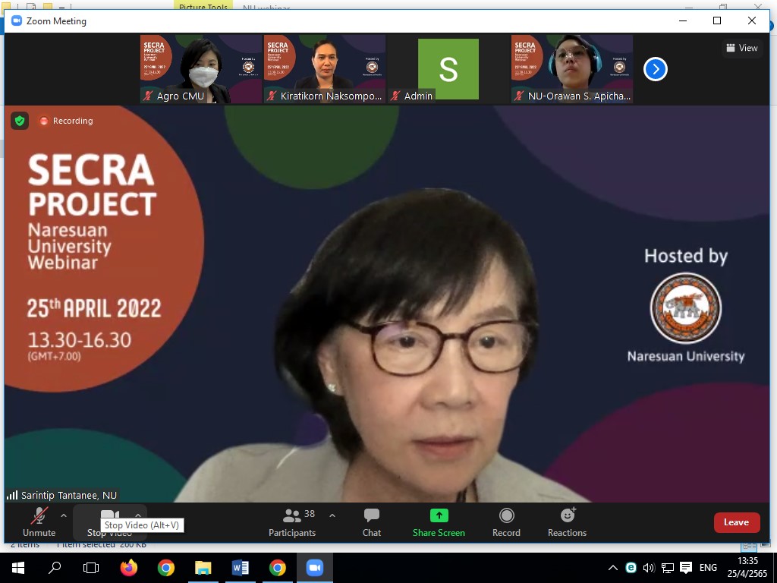Click muted mic icon beside Agro CMU

pos(148,96)
